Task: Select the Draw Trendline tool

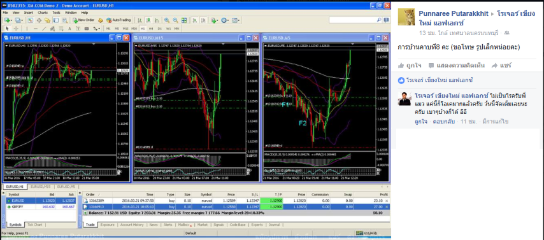Action: click(44, 29)
